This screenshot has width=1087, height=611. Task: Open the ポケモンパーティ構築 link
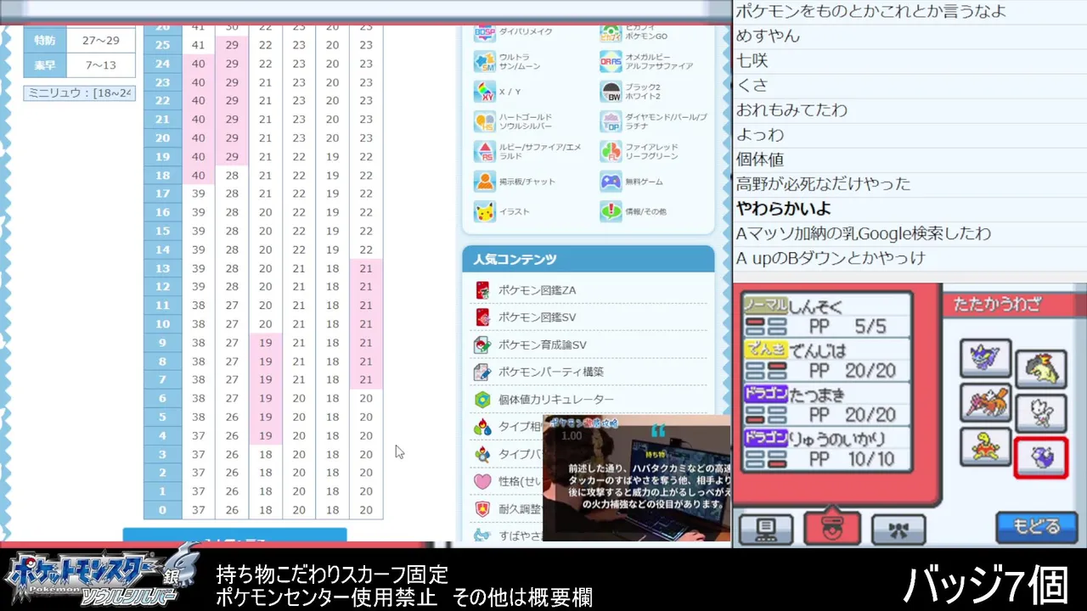point(550,372)
